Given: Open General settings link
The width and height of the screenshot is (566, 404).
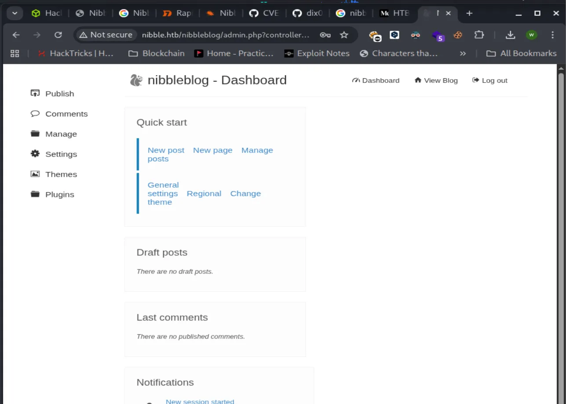Looking at the screenshot, I should tap(163, 189).
